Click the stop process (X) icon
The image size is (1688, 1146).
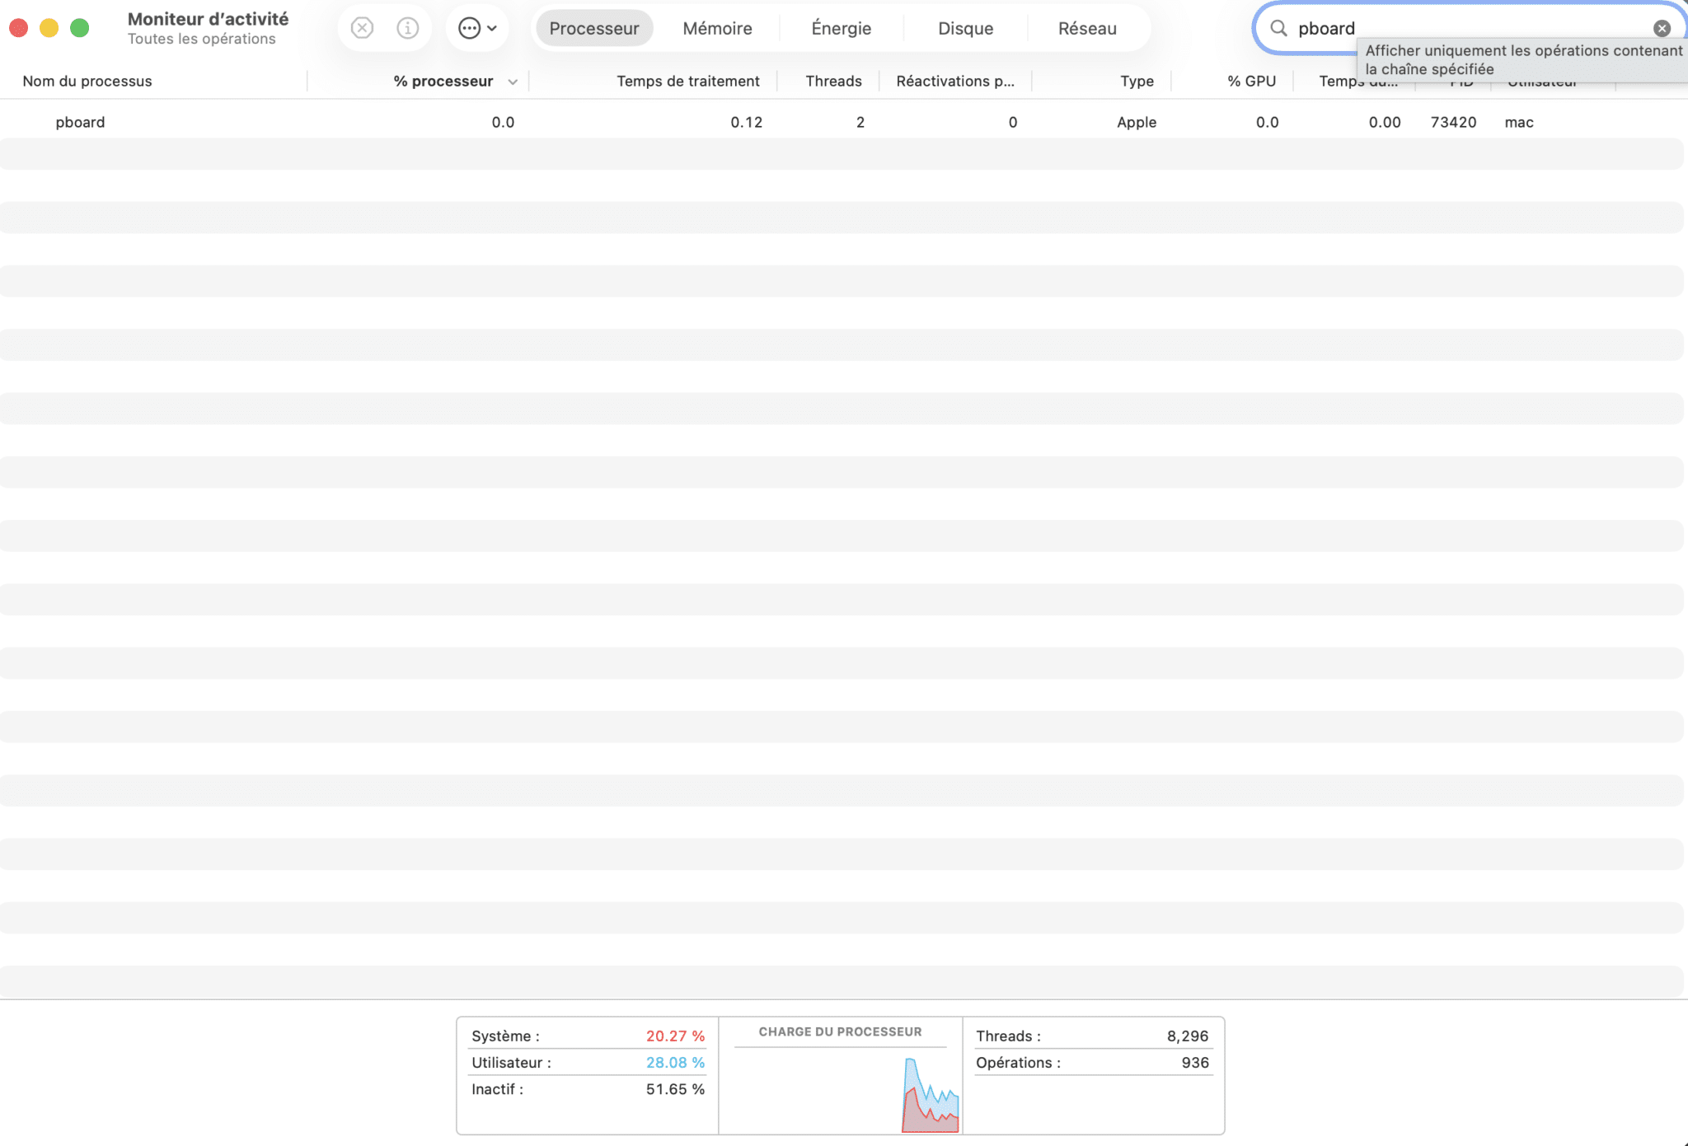pos(362,28)
